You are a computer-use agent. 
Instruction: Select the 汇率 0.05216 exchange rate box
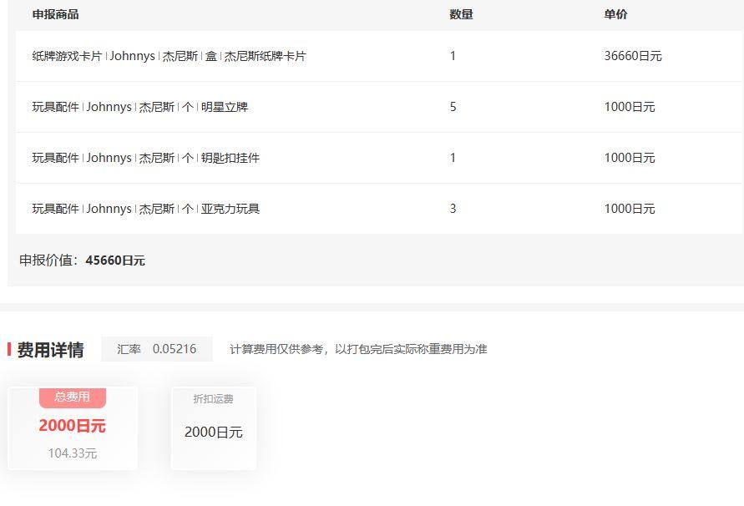pyautogui.click(x=156, y=348)
